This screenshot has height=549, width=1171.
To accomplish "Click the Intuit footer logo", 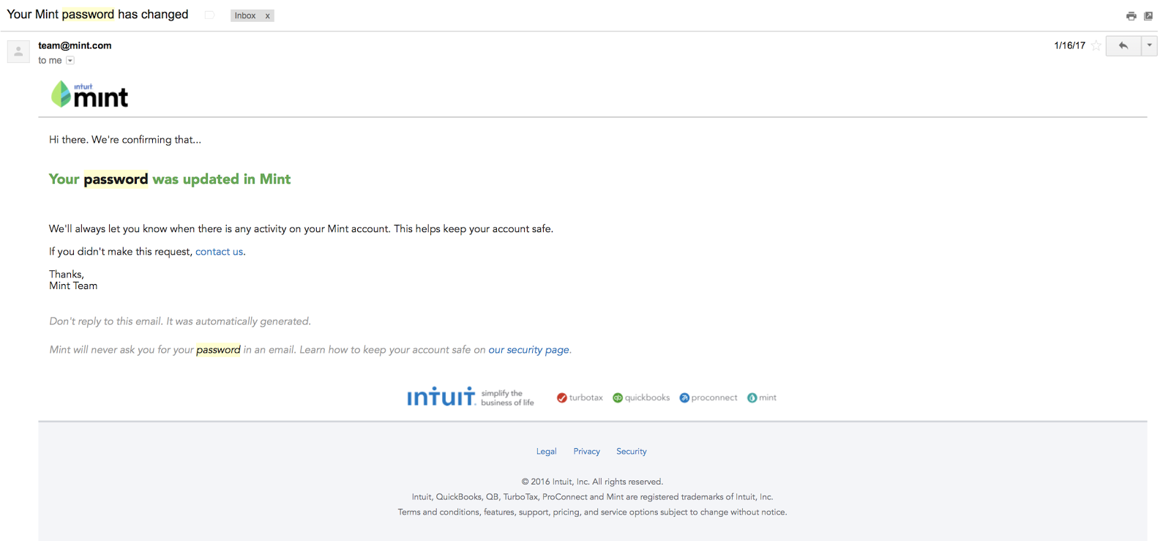I will 441,397.
